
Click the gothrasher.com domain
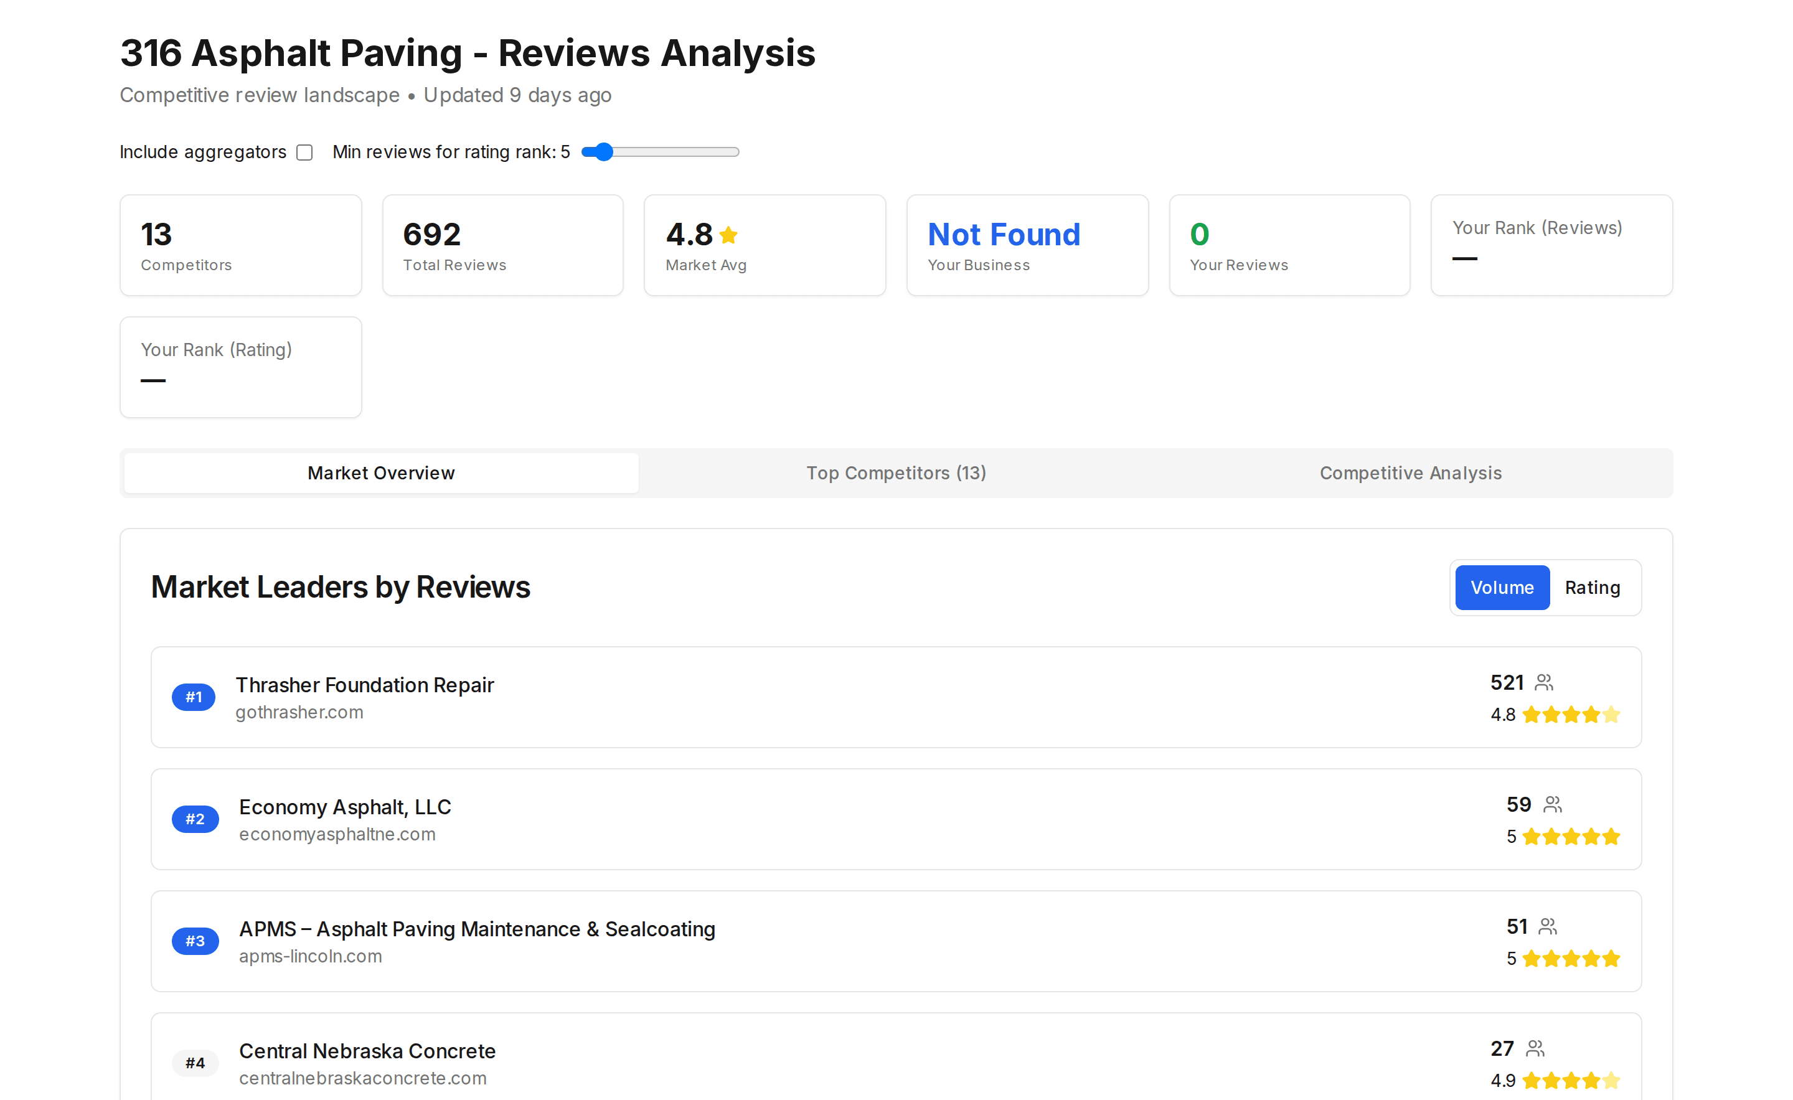tap(300, 712)
